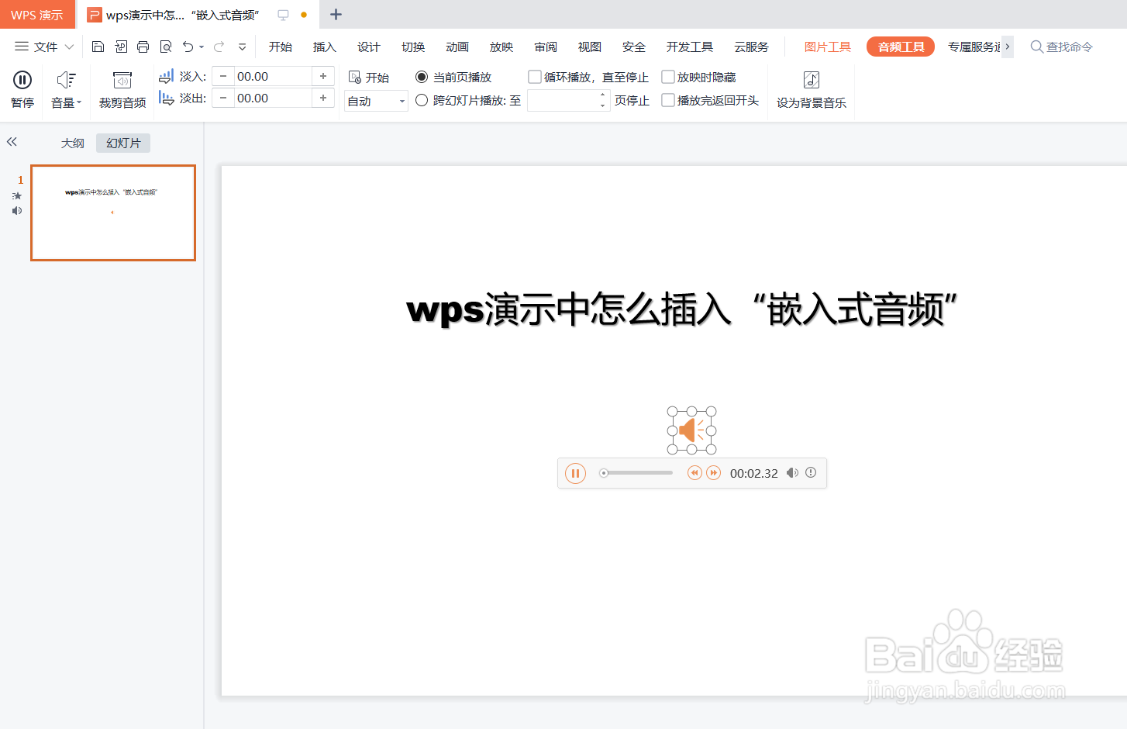Click the audio speaker indicator beside slide 1
Image resolution: width=1127 pixels, height=729 pixels.
17,211
